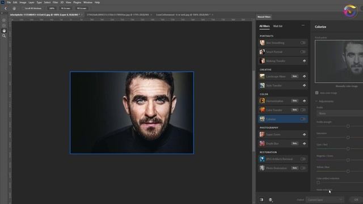Viewport: 363px width, 204px height.
Task: Adjust the Cyan / Red slider handle
Action: tap(348, 148)
